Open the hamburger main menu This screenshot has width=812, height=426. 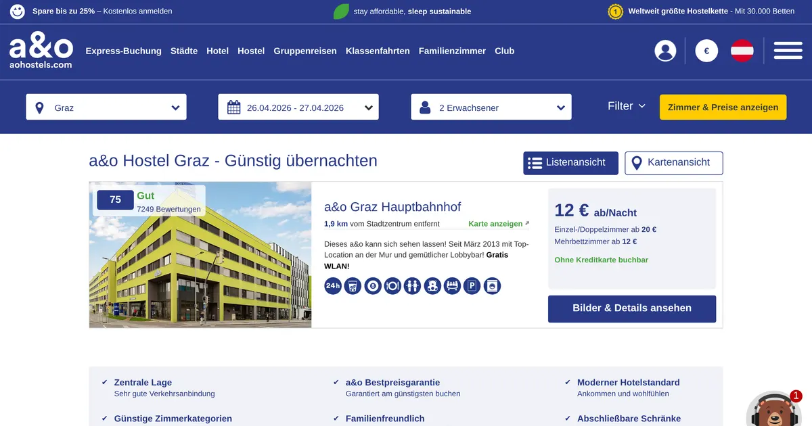pyautogui.click(x=788, y=51)
